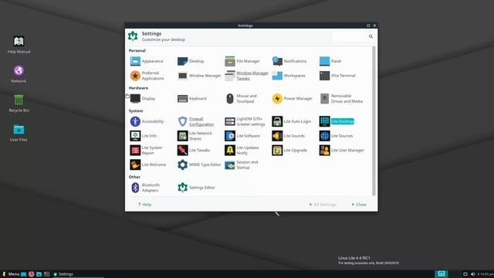This screenshot has height=278, width=494.
Task: Click the Settings window vertical scrollbar
Action: [374, 120]
